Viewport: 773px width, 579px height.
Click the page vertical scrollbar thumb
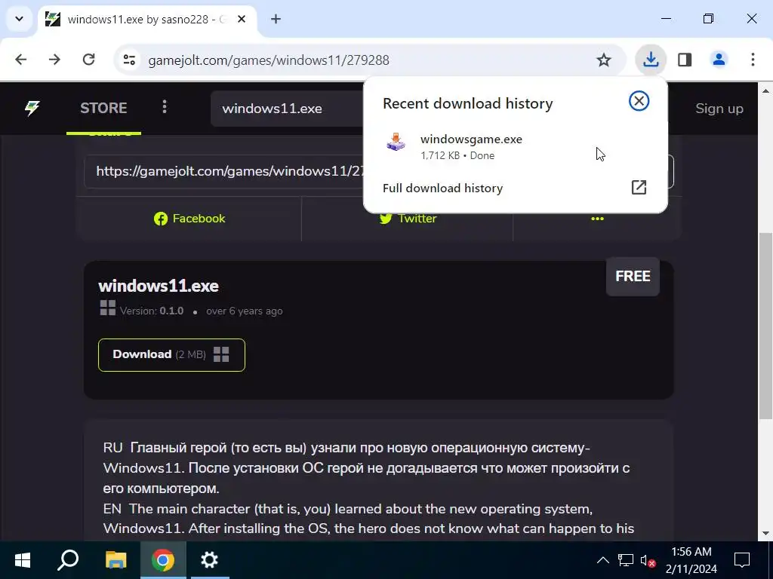pyautogui.click(x=765, y=325)
